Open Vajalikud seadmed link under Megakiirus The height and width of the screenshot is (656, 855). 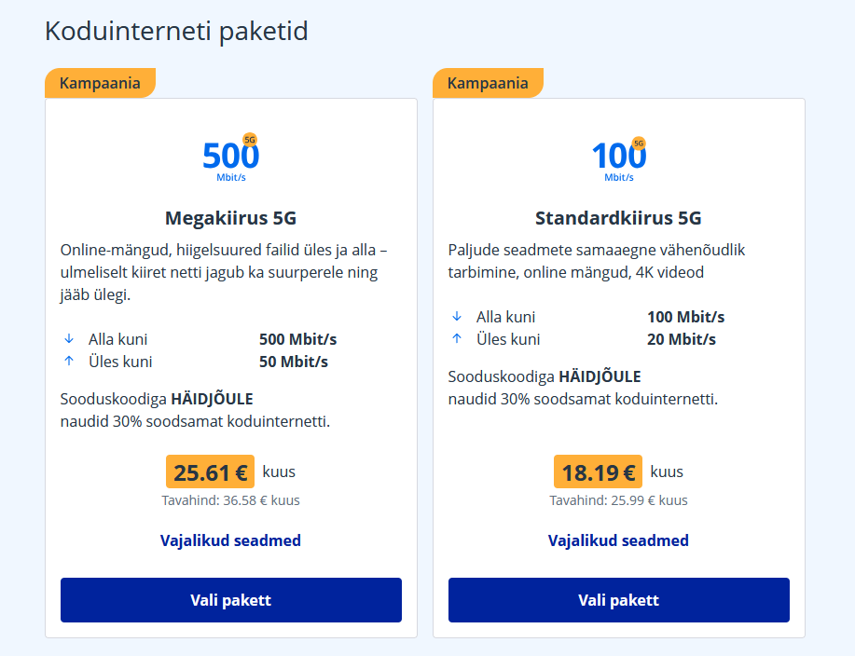click(x=230, y=540)
